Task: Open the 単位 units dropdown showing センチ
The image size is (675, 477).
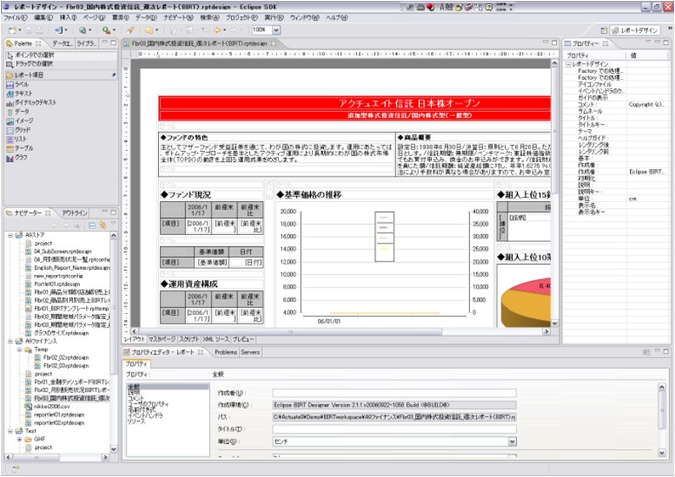Action: pyautogui.click(x=512, y=441)
